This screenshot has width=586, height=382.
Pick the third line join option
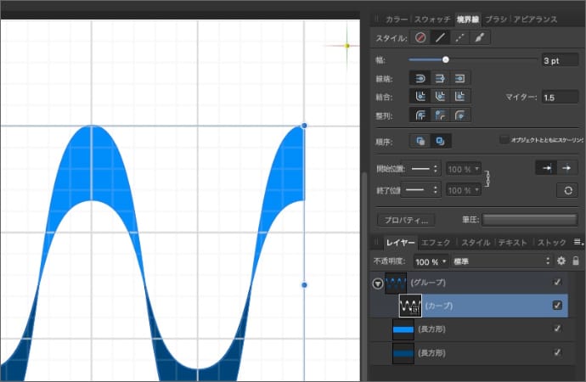click(459, 97)
